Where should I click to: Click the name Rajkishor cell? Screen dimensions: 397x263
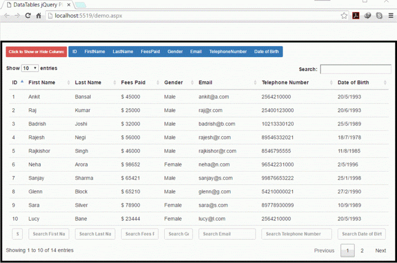click(39, 151)
